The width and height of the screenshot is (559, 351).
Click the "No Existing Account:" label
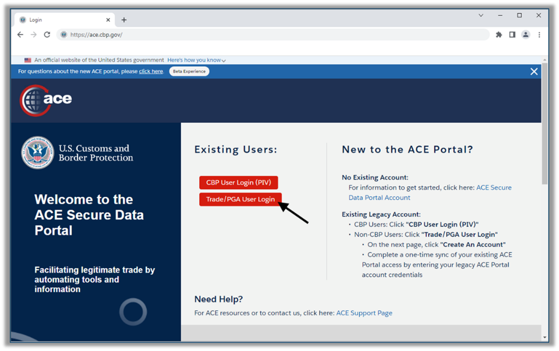[x=375, y=178]
